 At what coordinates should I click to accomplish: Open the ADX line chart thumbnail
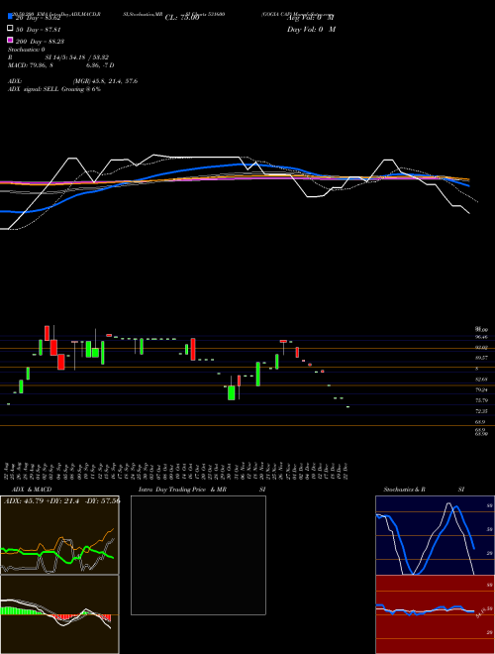[59, 535]
